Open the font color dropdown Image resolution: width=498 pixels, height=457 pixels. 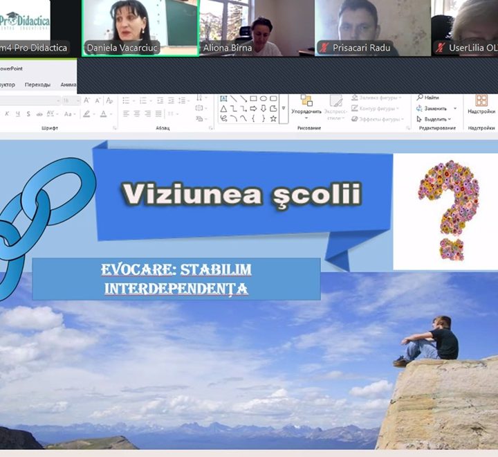111,114
